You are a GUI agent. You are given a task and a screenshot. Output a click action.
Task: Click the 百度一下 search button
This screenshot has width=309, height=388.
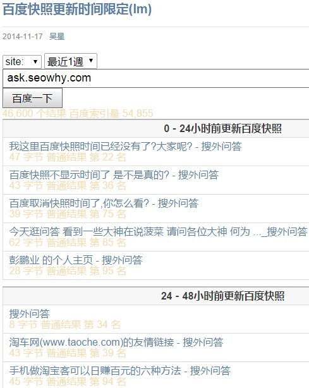[x=32, y=98]
